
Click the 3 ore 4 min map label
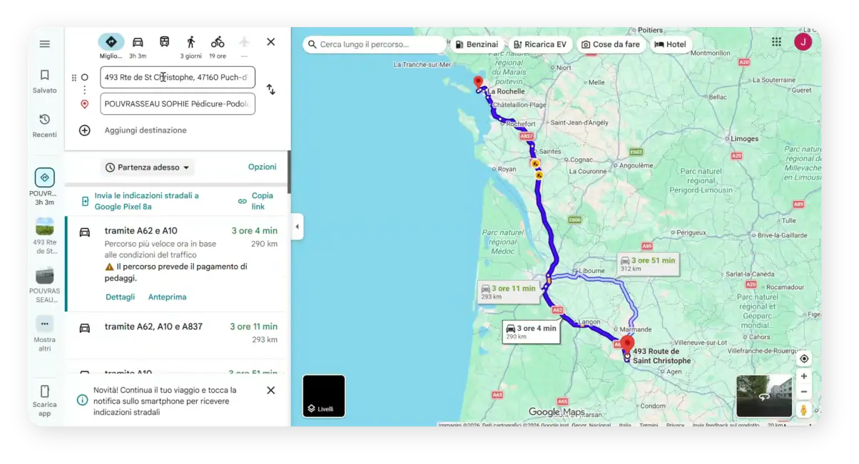pyautogui.click(x=531, y=331)
